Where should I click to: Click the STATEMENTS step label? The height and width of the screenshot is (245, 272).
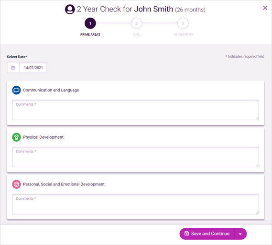[184, 35]
